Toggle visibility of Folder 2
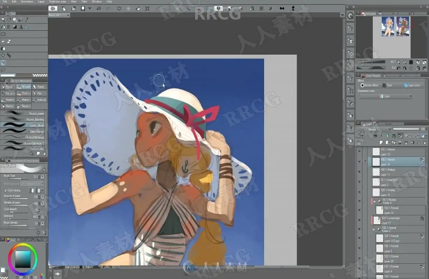 coord(359,229)
